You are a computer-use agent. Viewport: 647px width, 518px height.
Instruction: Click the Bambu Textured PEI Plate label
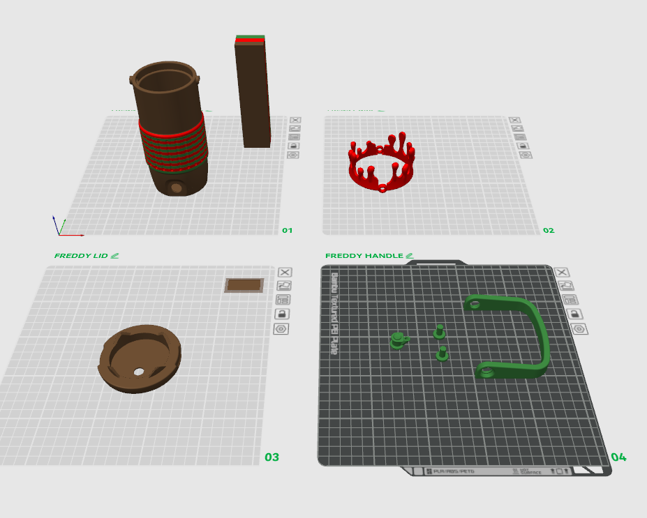point(334,313)
